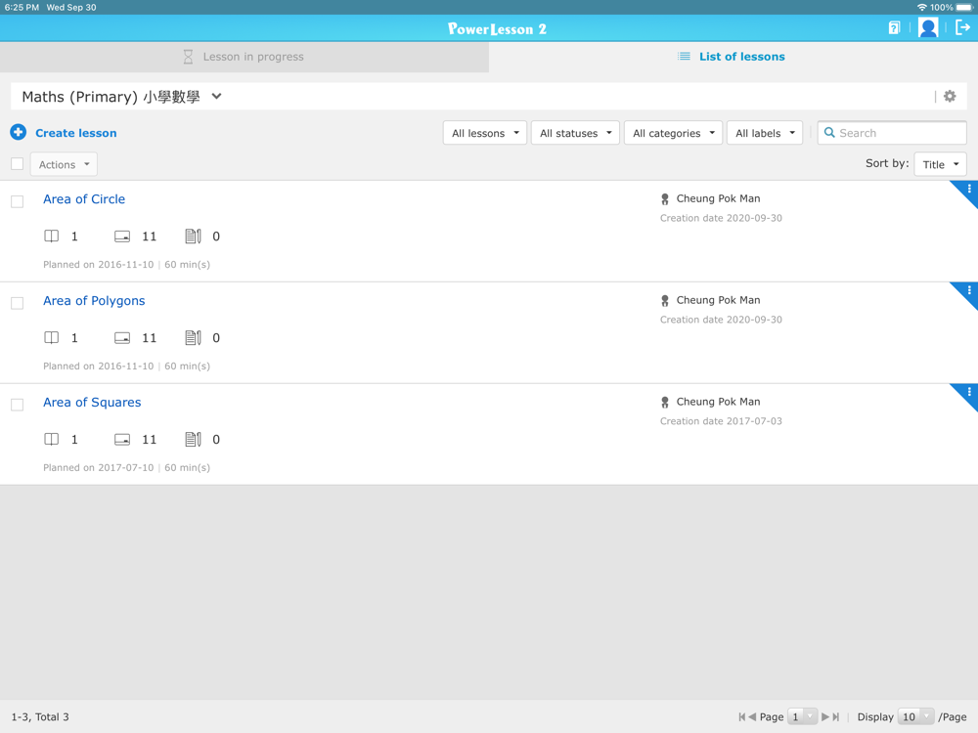Viewport: 978px width, 733px height.
Task: Click the worksheet icon in Area of Polygons row
Action: tap(193, 338)
